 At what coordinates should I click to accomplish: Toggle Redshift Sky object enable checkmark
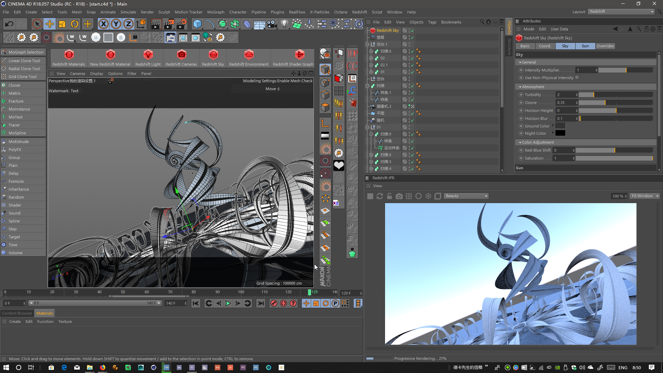[x=412, y=30]
